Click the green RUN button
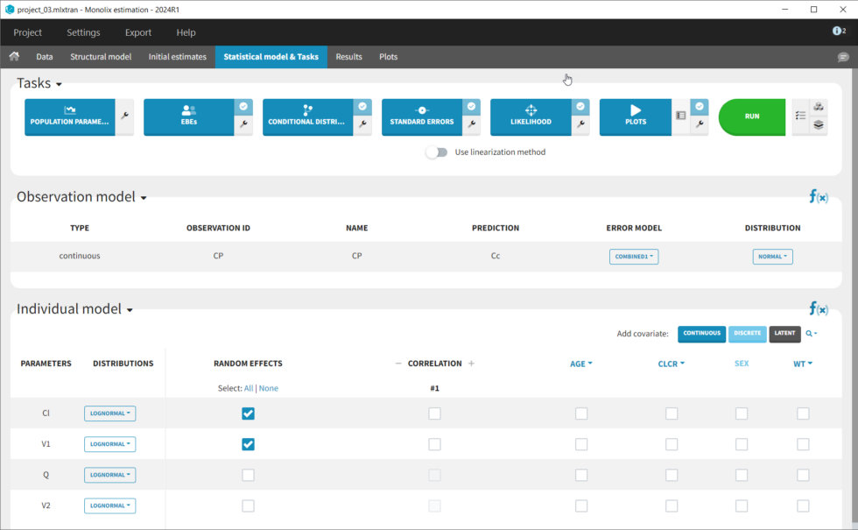Image resolution: width=858 pixels, height=530 pixels. [x=751, y=117]
